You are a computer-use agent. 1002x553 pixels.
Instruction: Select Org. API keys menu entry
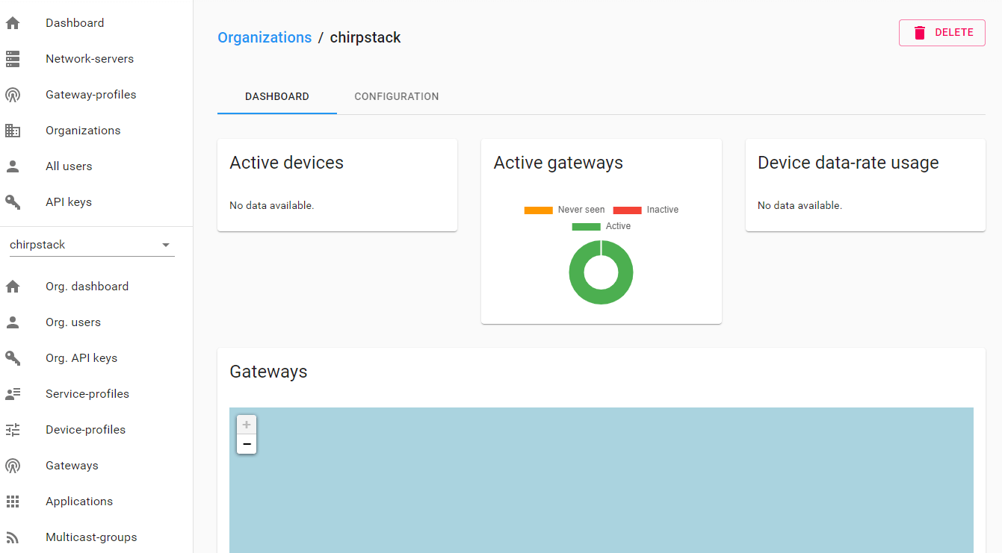point(96,358)
